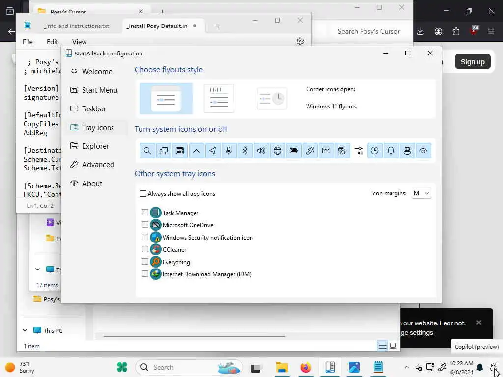The image size is (503, 377).
Task: Check the CCleaner tray icon box
Action: coord(145,249)
